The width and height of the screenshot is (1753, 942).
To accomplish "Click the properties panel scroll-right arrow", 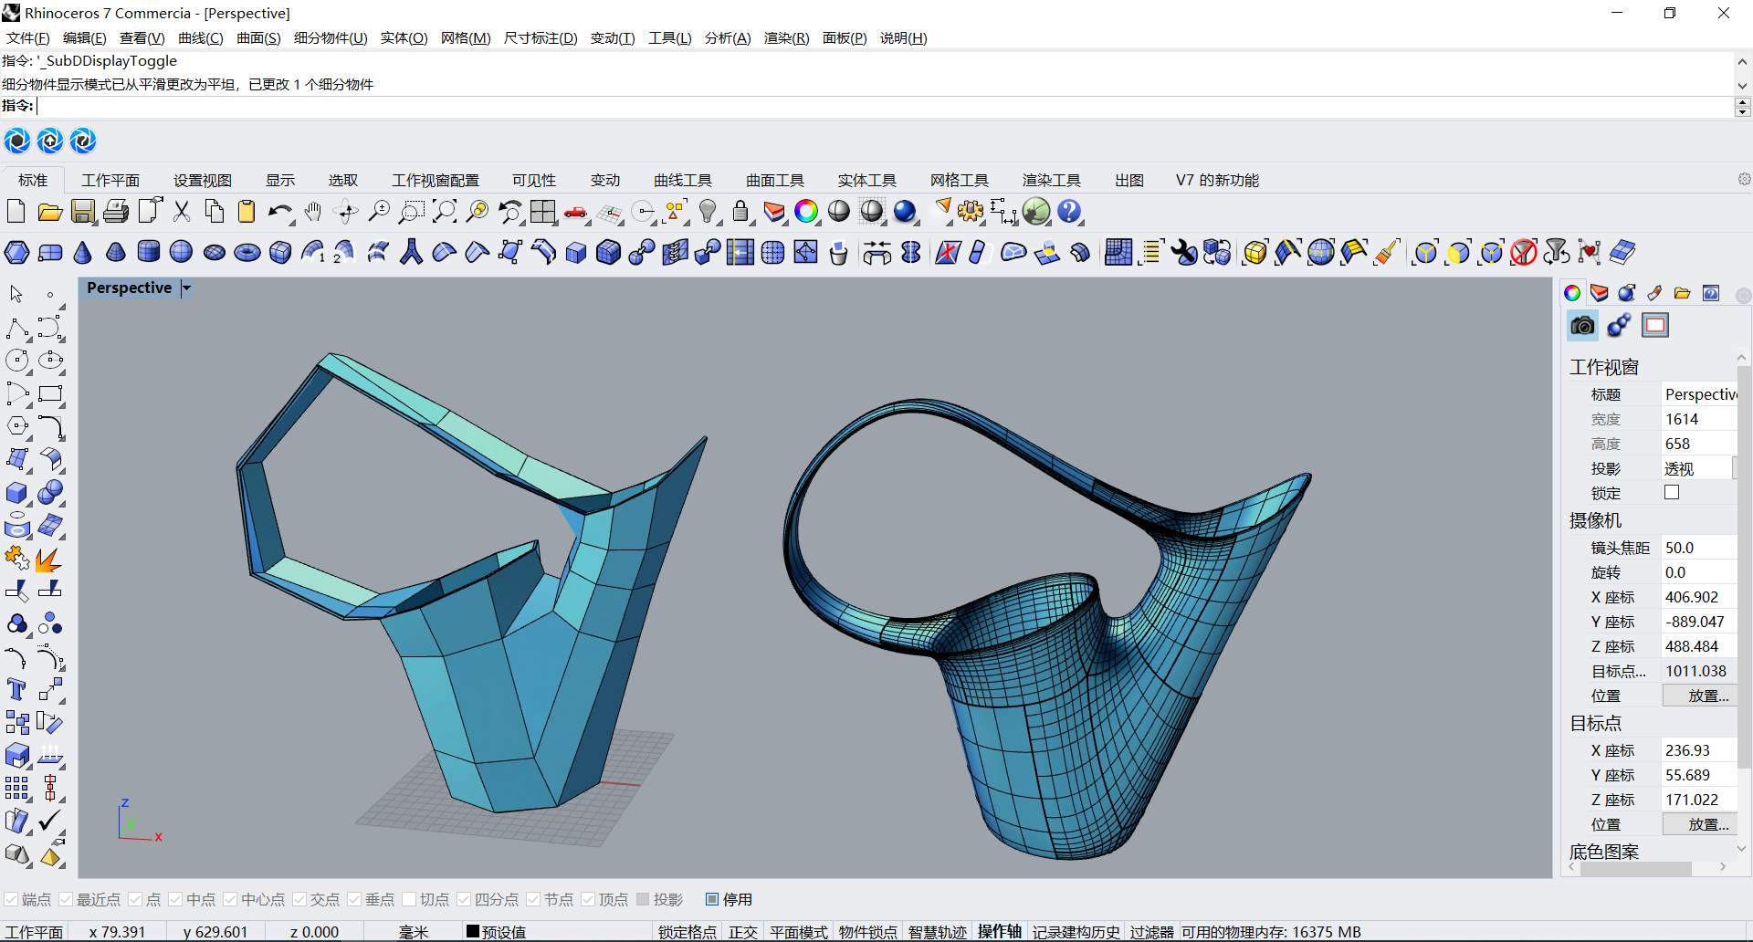I will (1723, 867).
